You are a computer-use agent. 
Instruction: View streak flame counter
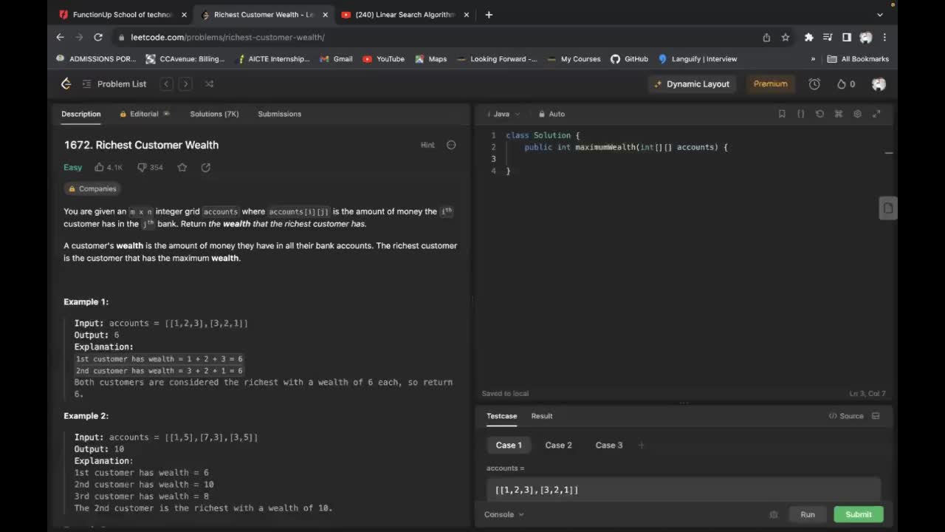click(x=846, y=83)
